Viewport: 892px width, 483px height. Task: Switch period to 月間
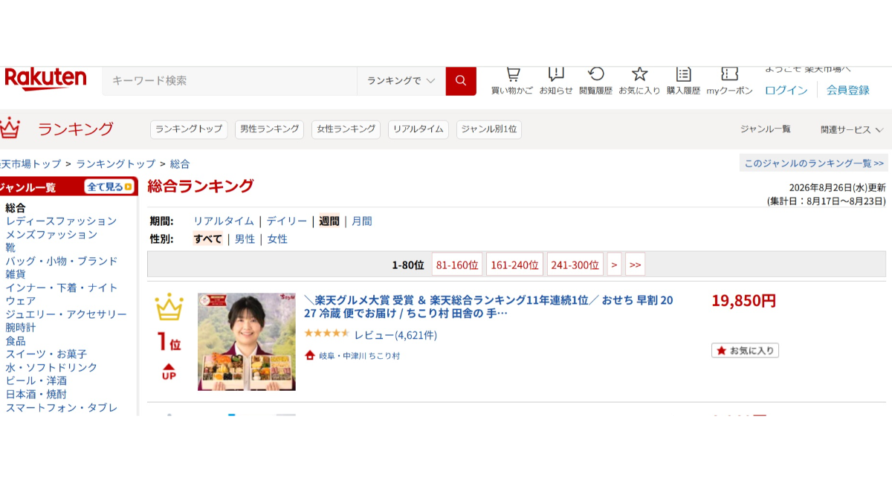click(362, 221)
